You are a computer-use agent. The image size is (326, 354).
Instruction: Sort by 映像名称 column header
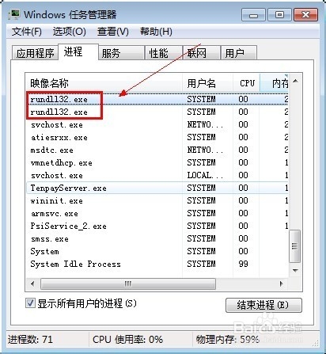(x=104, y=83)
